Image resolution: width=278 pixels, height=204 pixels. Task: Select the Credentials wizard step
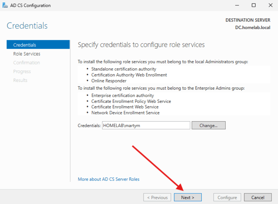[25, 45]
